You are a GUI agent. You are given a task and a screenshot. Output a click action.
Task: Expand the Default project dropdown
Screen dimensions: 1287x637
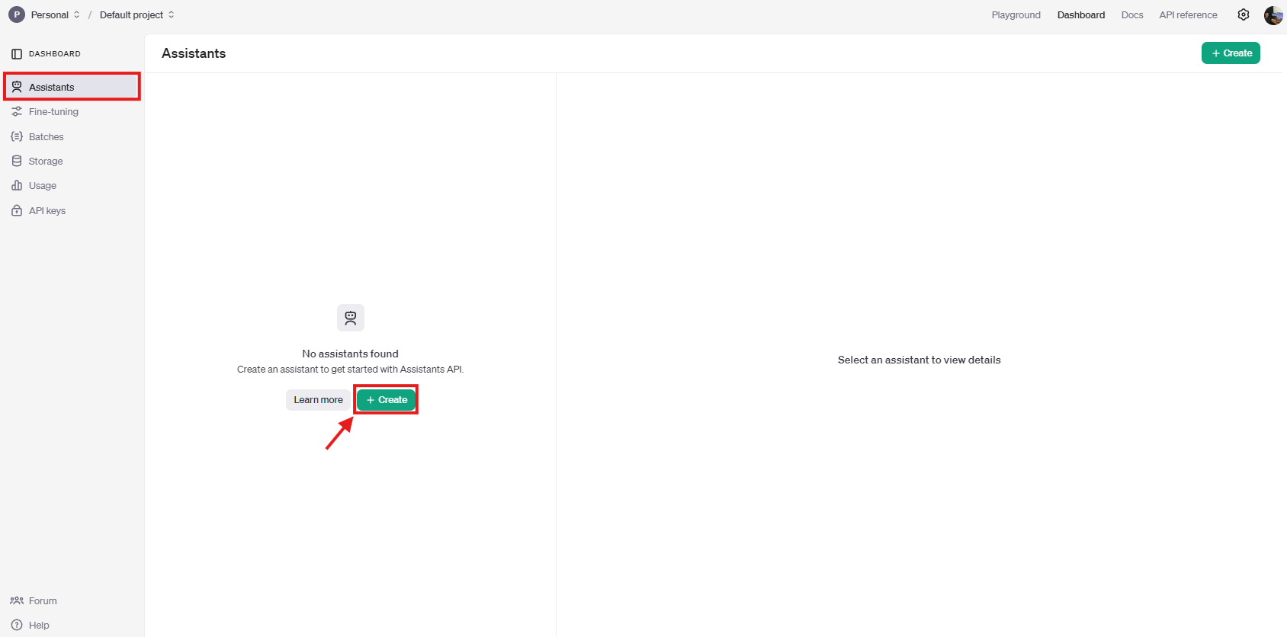tap(136, 15)
